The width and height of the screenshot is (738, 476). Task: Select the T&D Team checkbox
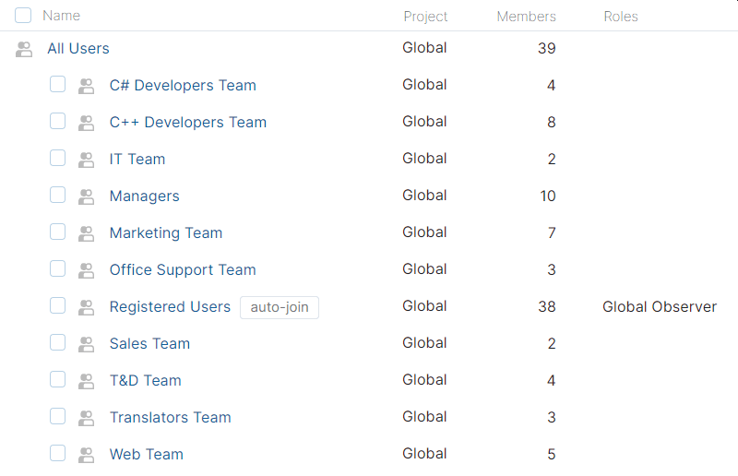click(x=57, y=379)
